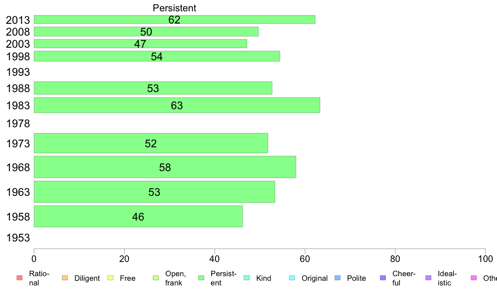The height and width of the screenshot is (308, 497).
Task: Click the Rational legend color swatch
Action: click(x=20, y=278)
